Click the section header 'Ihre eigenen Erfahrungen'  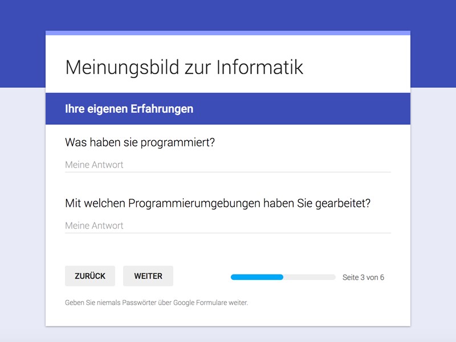pyautogui.click(x=128, y=108)
